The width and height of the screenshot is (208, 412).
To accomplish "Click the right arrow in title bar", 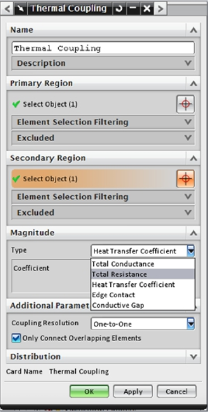I will tap(160, 9).
